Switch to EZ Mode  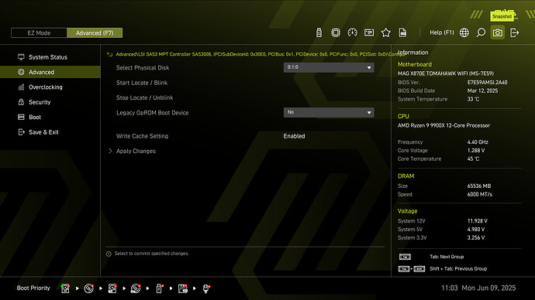click(x=39, y=33)
